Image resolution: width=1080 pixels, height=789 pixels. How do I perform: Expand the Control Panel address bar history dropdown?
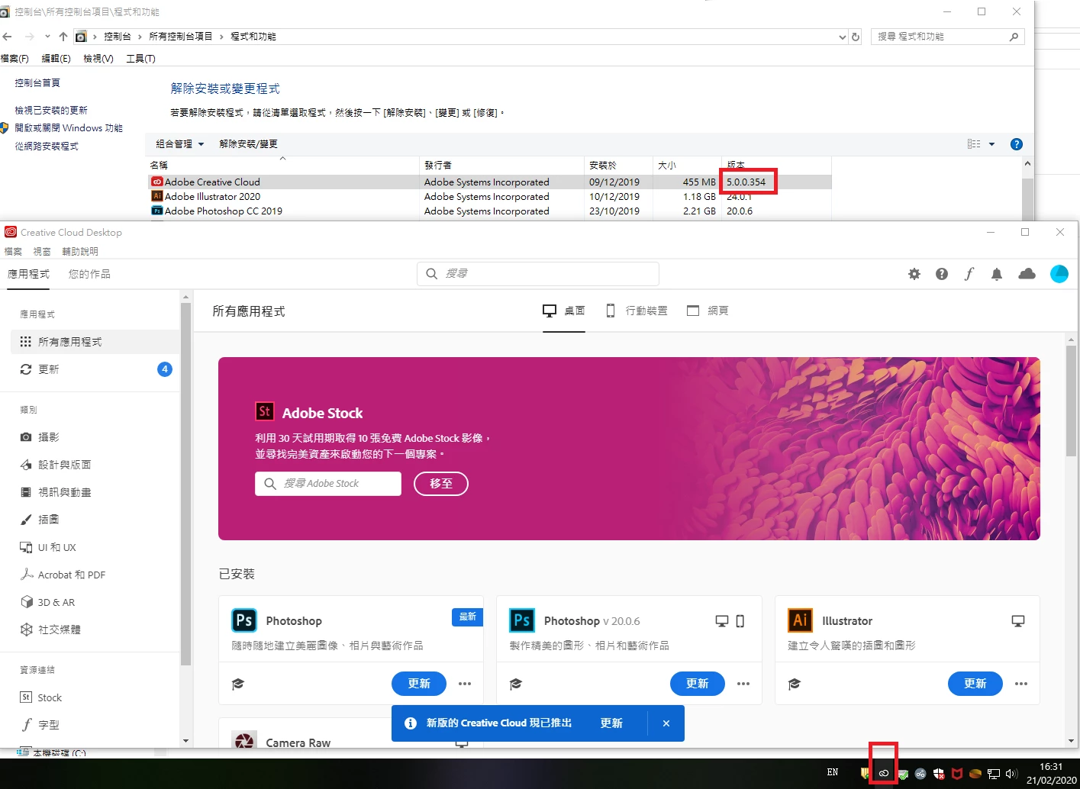point(842,37)
